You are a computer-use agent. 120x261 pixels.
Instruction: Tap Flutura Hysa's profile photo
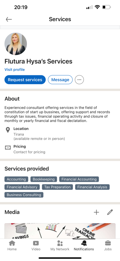[x=16, y=44]
